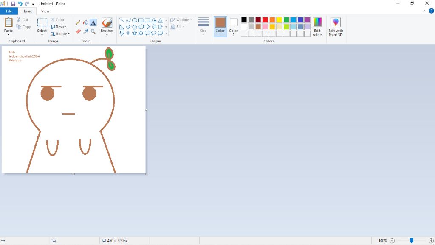The width and height of the screenshot is (435, 245).
Task: Select the Magnifier tool
Action: tap(93, 31)
